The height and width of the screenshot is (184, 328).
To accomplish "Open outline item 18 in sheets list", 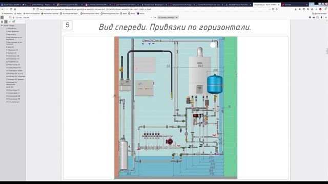I will (12, 83).
